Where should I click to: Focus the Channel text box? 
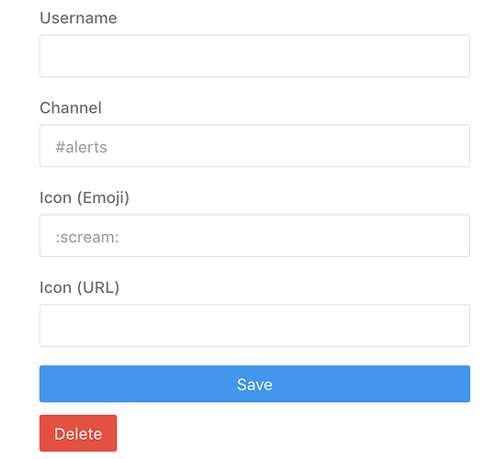click(x=254, y=146)
